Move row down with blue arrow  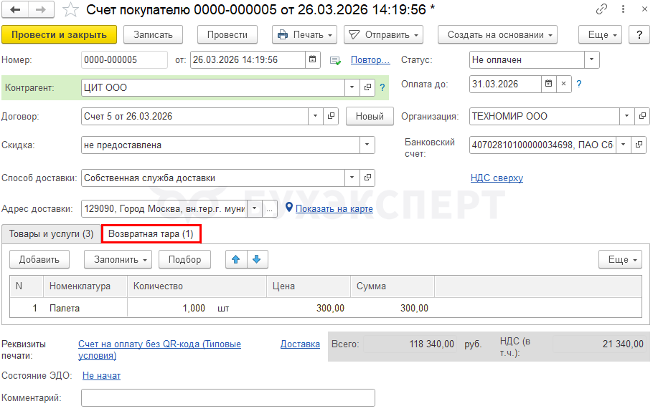click(x=257, y=259)
